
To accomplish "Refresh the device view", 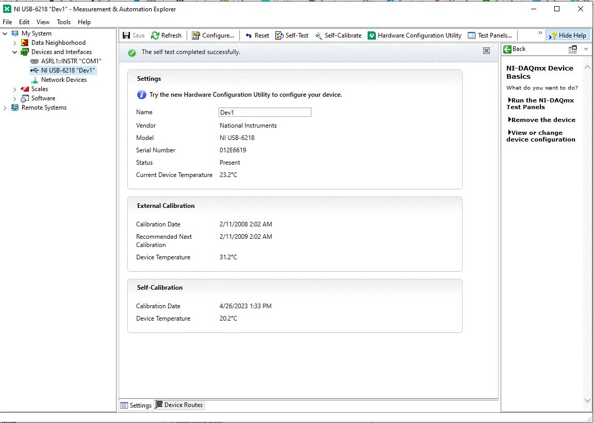I will pos(167,36).
